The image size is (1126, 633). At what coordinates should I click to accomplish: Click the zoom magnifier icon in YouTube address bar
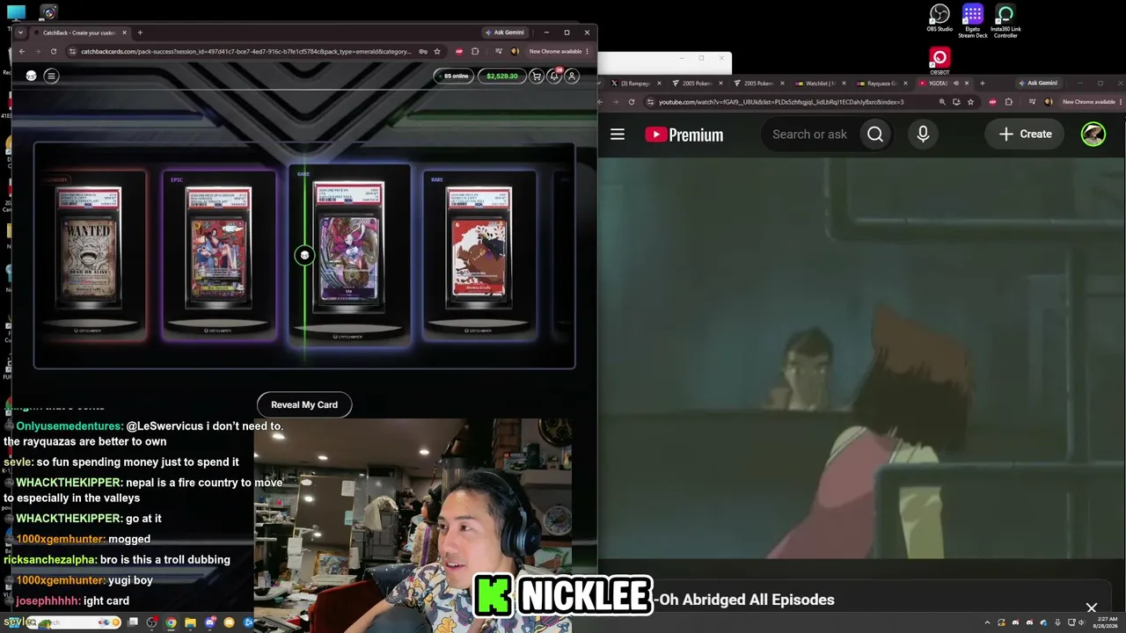(x=942, y=102)
